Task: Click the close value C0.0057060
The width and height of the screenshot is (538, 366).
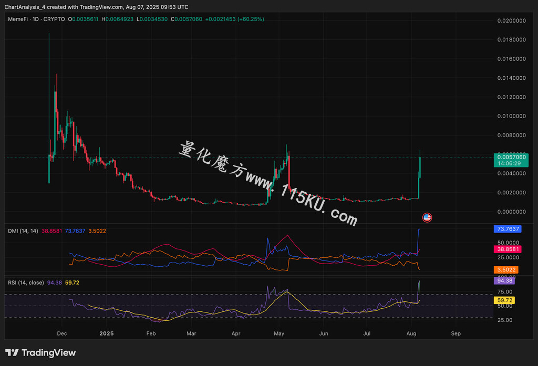Action: 187,19
